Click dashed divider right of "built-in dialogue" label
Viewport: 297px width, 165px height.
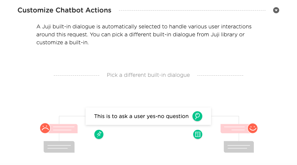tap(220, 75)
